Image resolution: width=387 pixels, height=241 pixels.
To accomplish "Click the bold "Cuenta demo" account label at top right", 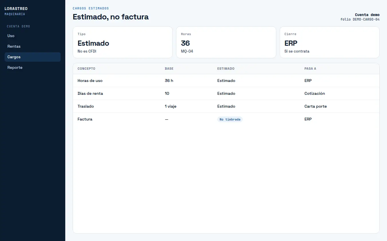I will [x=367, y=15].
